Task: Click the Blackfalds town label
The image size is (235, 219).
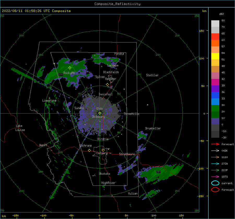Action: point(111,72)
